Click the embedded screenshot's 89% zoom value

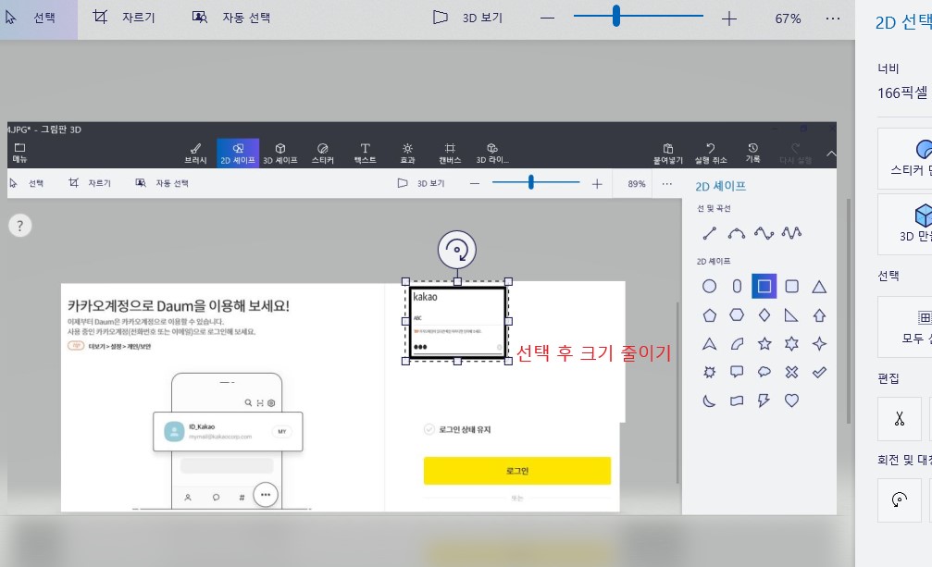pyautogui.click(x=637, y=184)
